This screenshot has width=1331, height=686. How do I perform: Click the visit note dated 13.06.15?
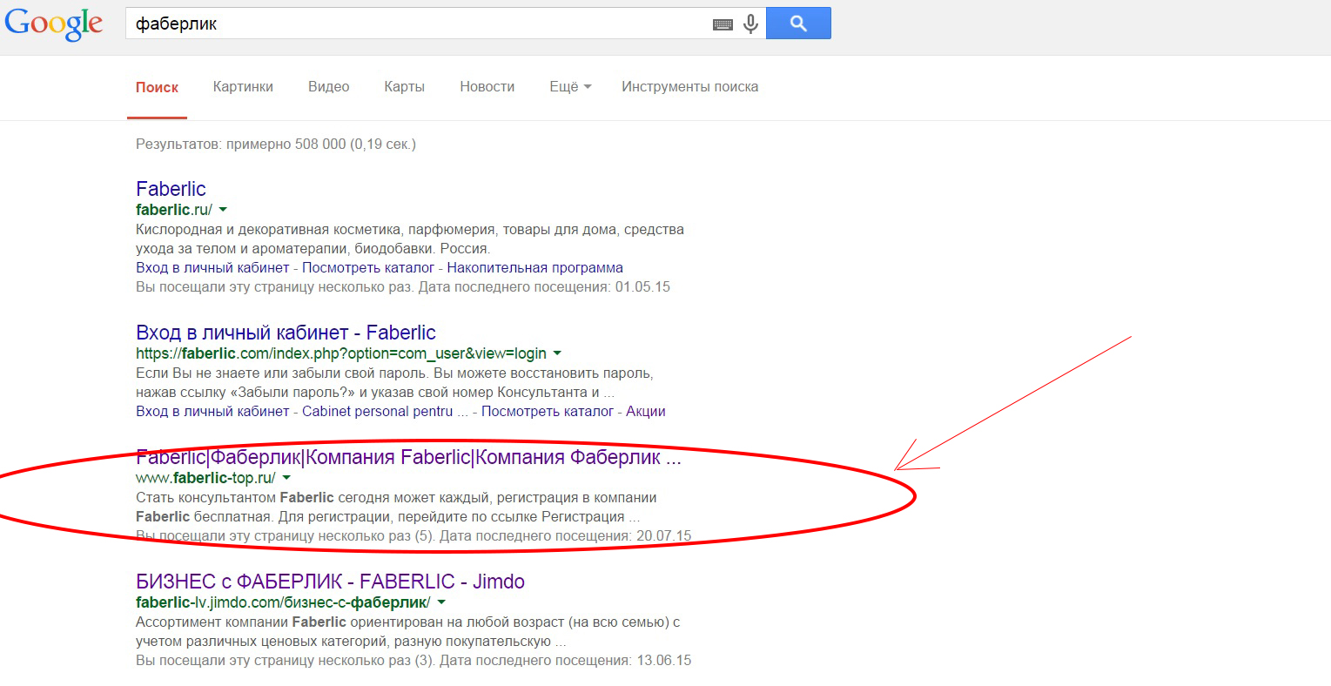point(413,661)
